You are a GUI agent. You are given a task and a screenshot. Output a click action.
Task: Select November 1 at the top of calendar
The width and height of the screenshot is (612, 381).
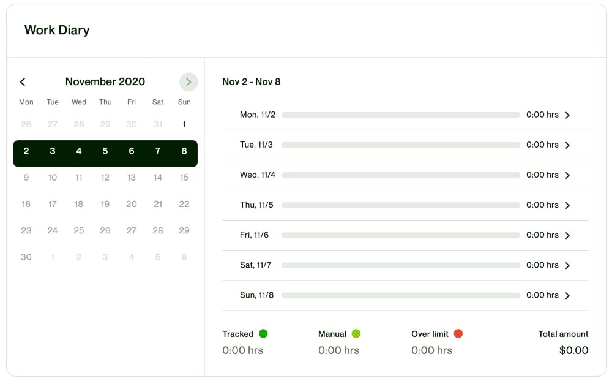(184, 124)
